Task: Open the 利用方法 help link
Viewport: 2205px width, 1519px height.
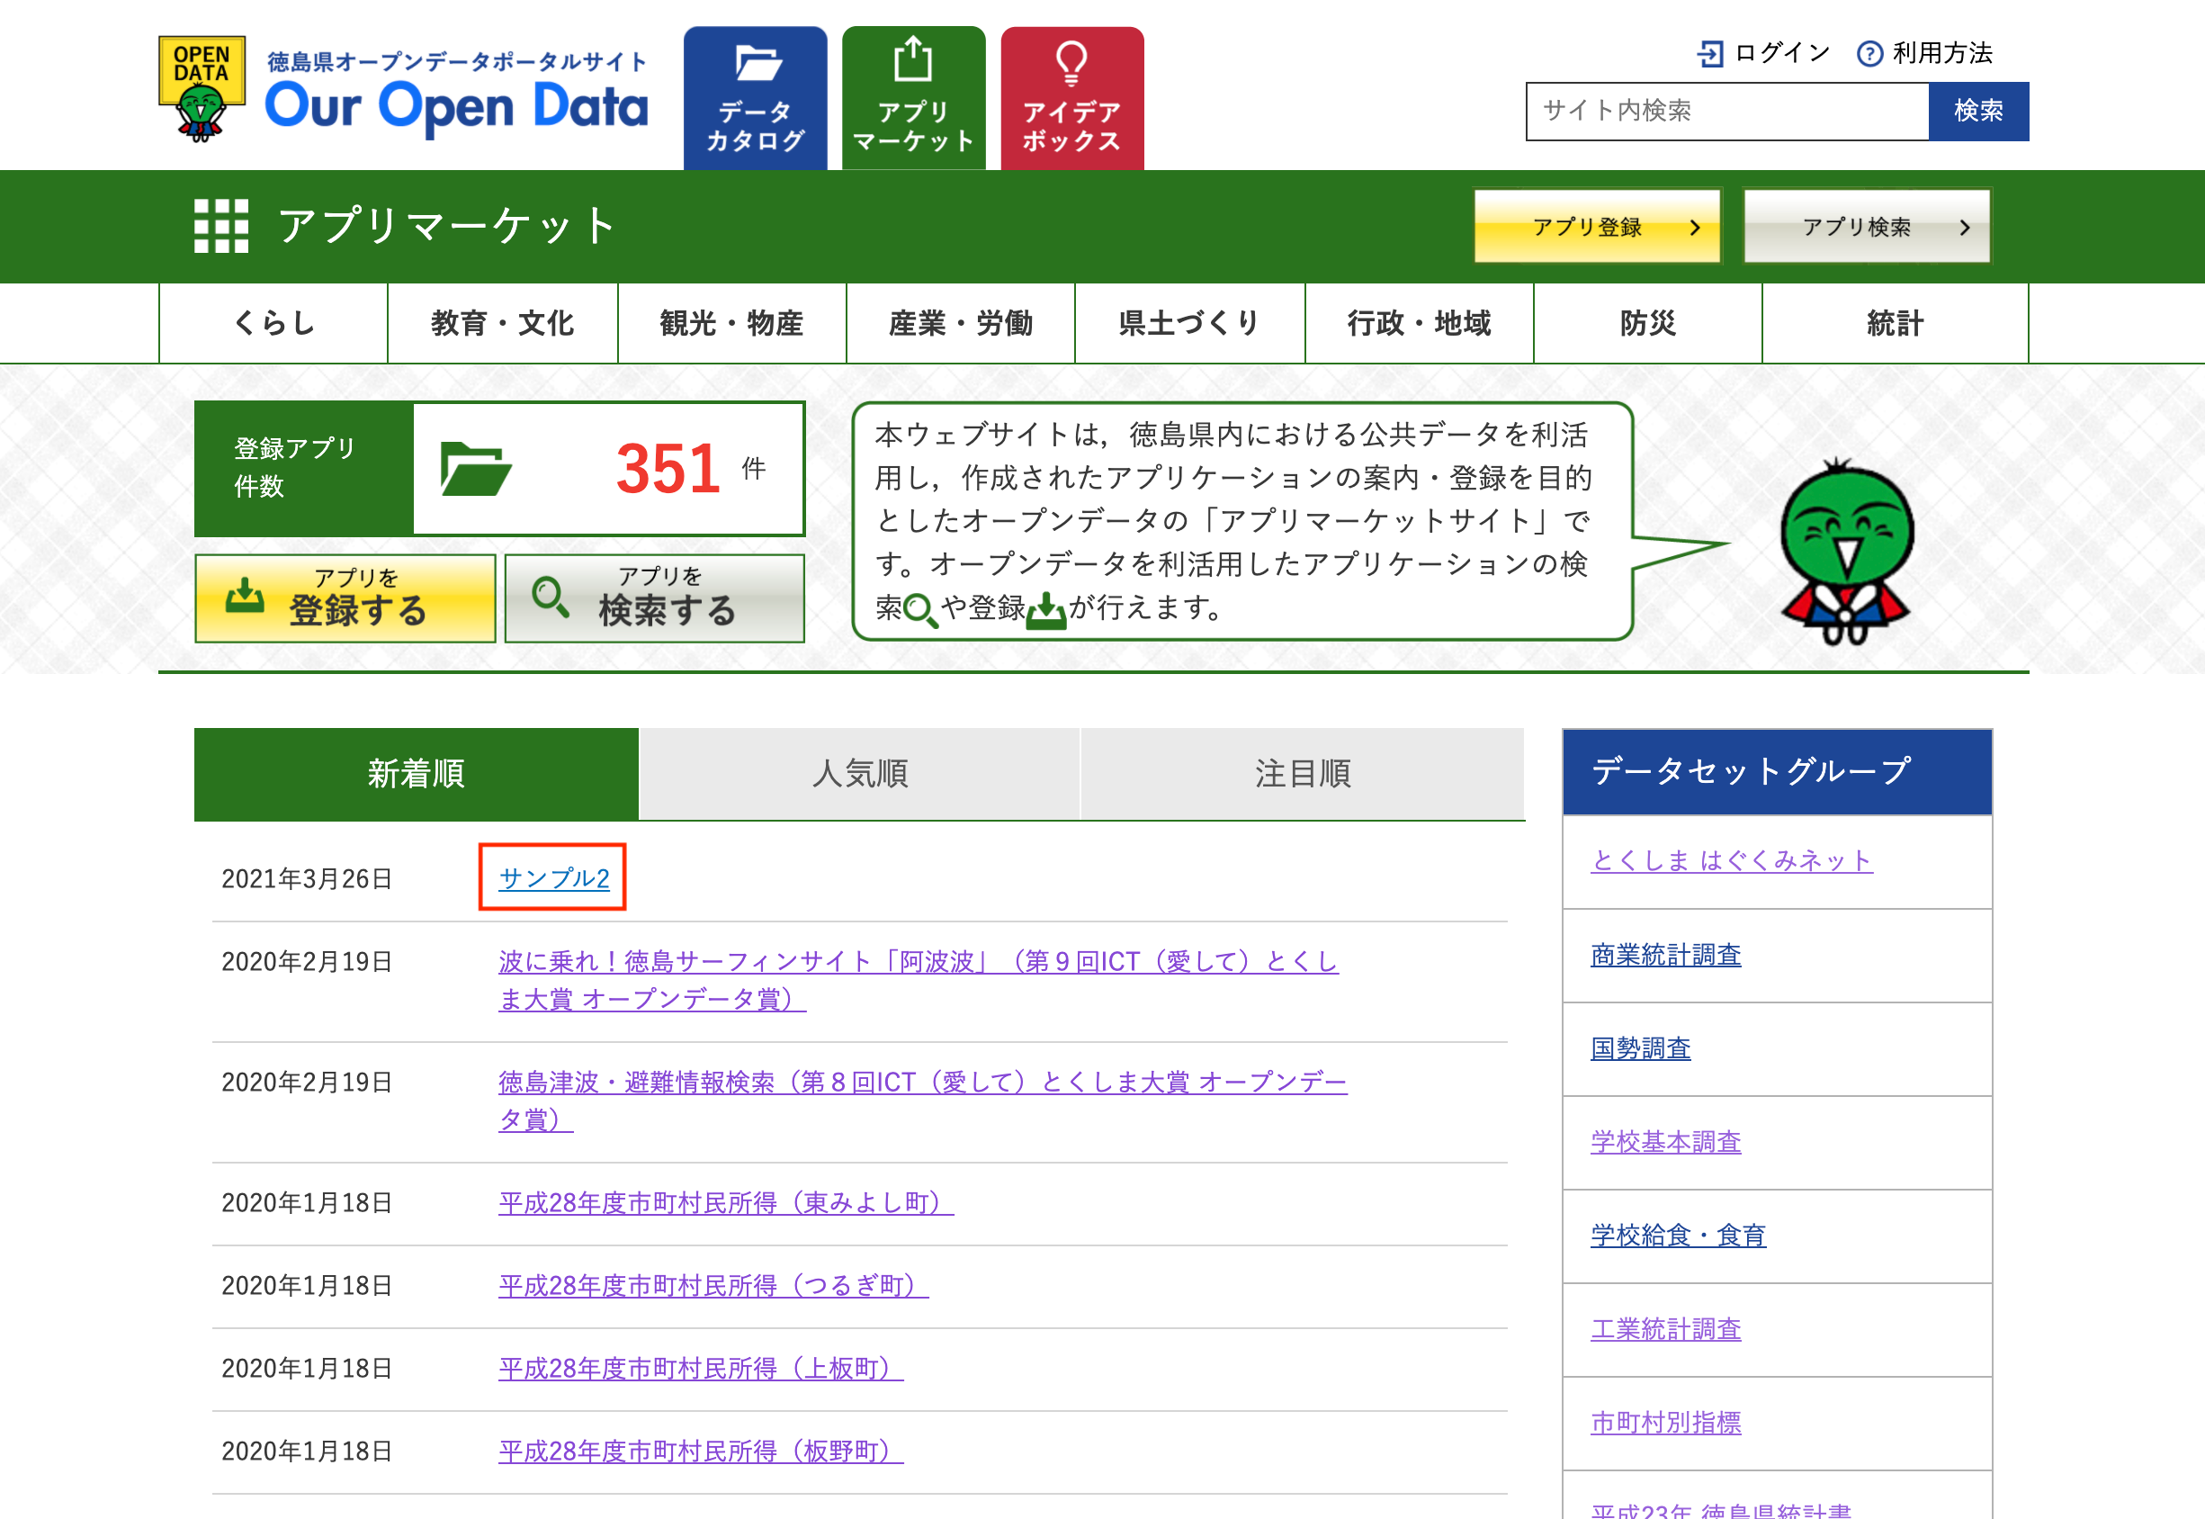Action: tap(1925, 53)
